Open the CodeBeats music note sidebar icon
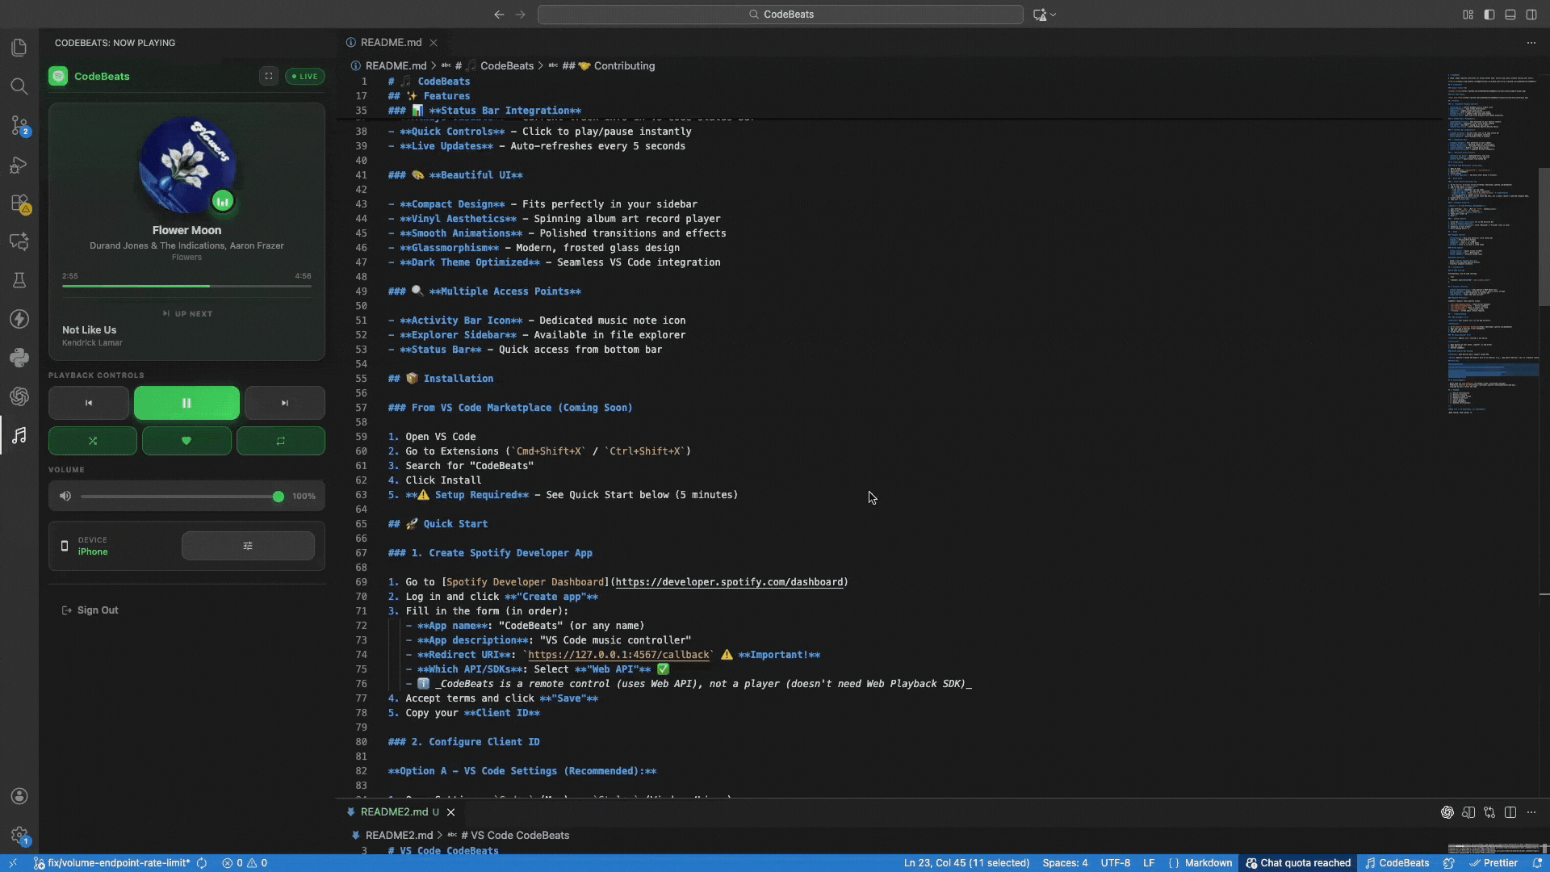Image resolution: width=1550 pixels, height=872 pixels. click(x=19, y=436)
